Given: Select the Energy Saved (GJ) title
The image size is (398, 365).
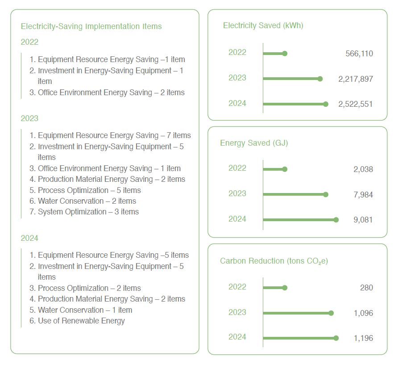Looking at the screenshot, I should click(254, 143).
